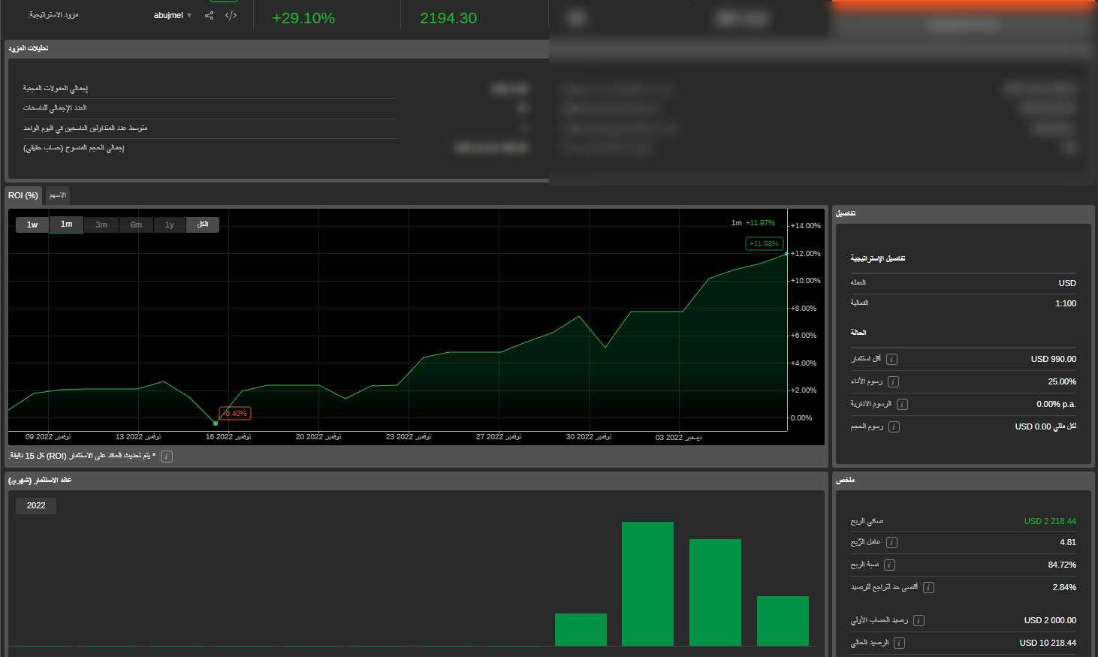Open info icon next to نسبة الربح
This screenshot has width=1098, height=657.
point(890,565)
